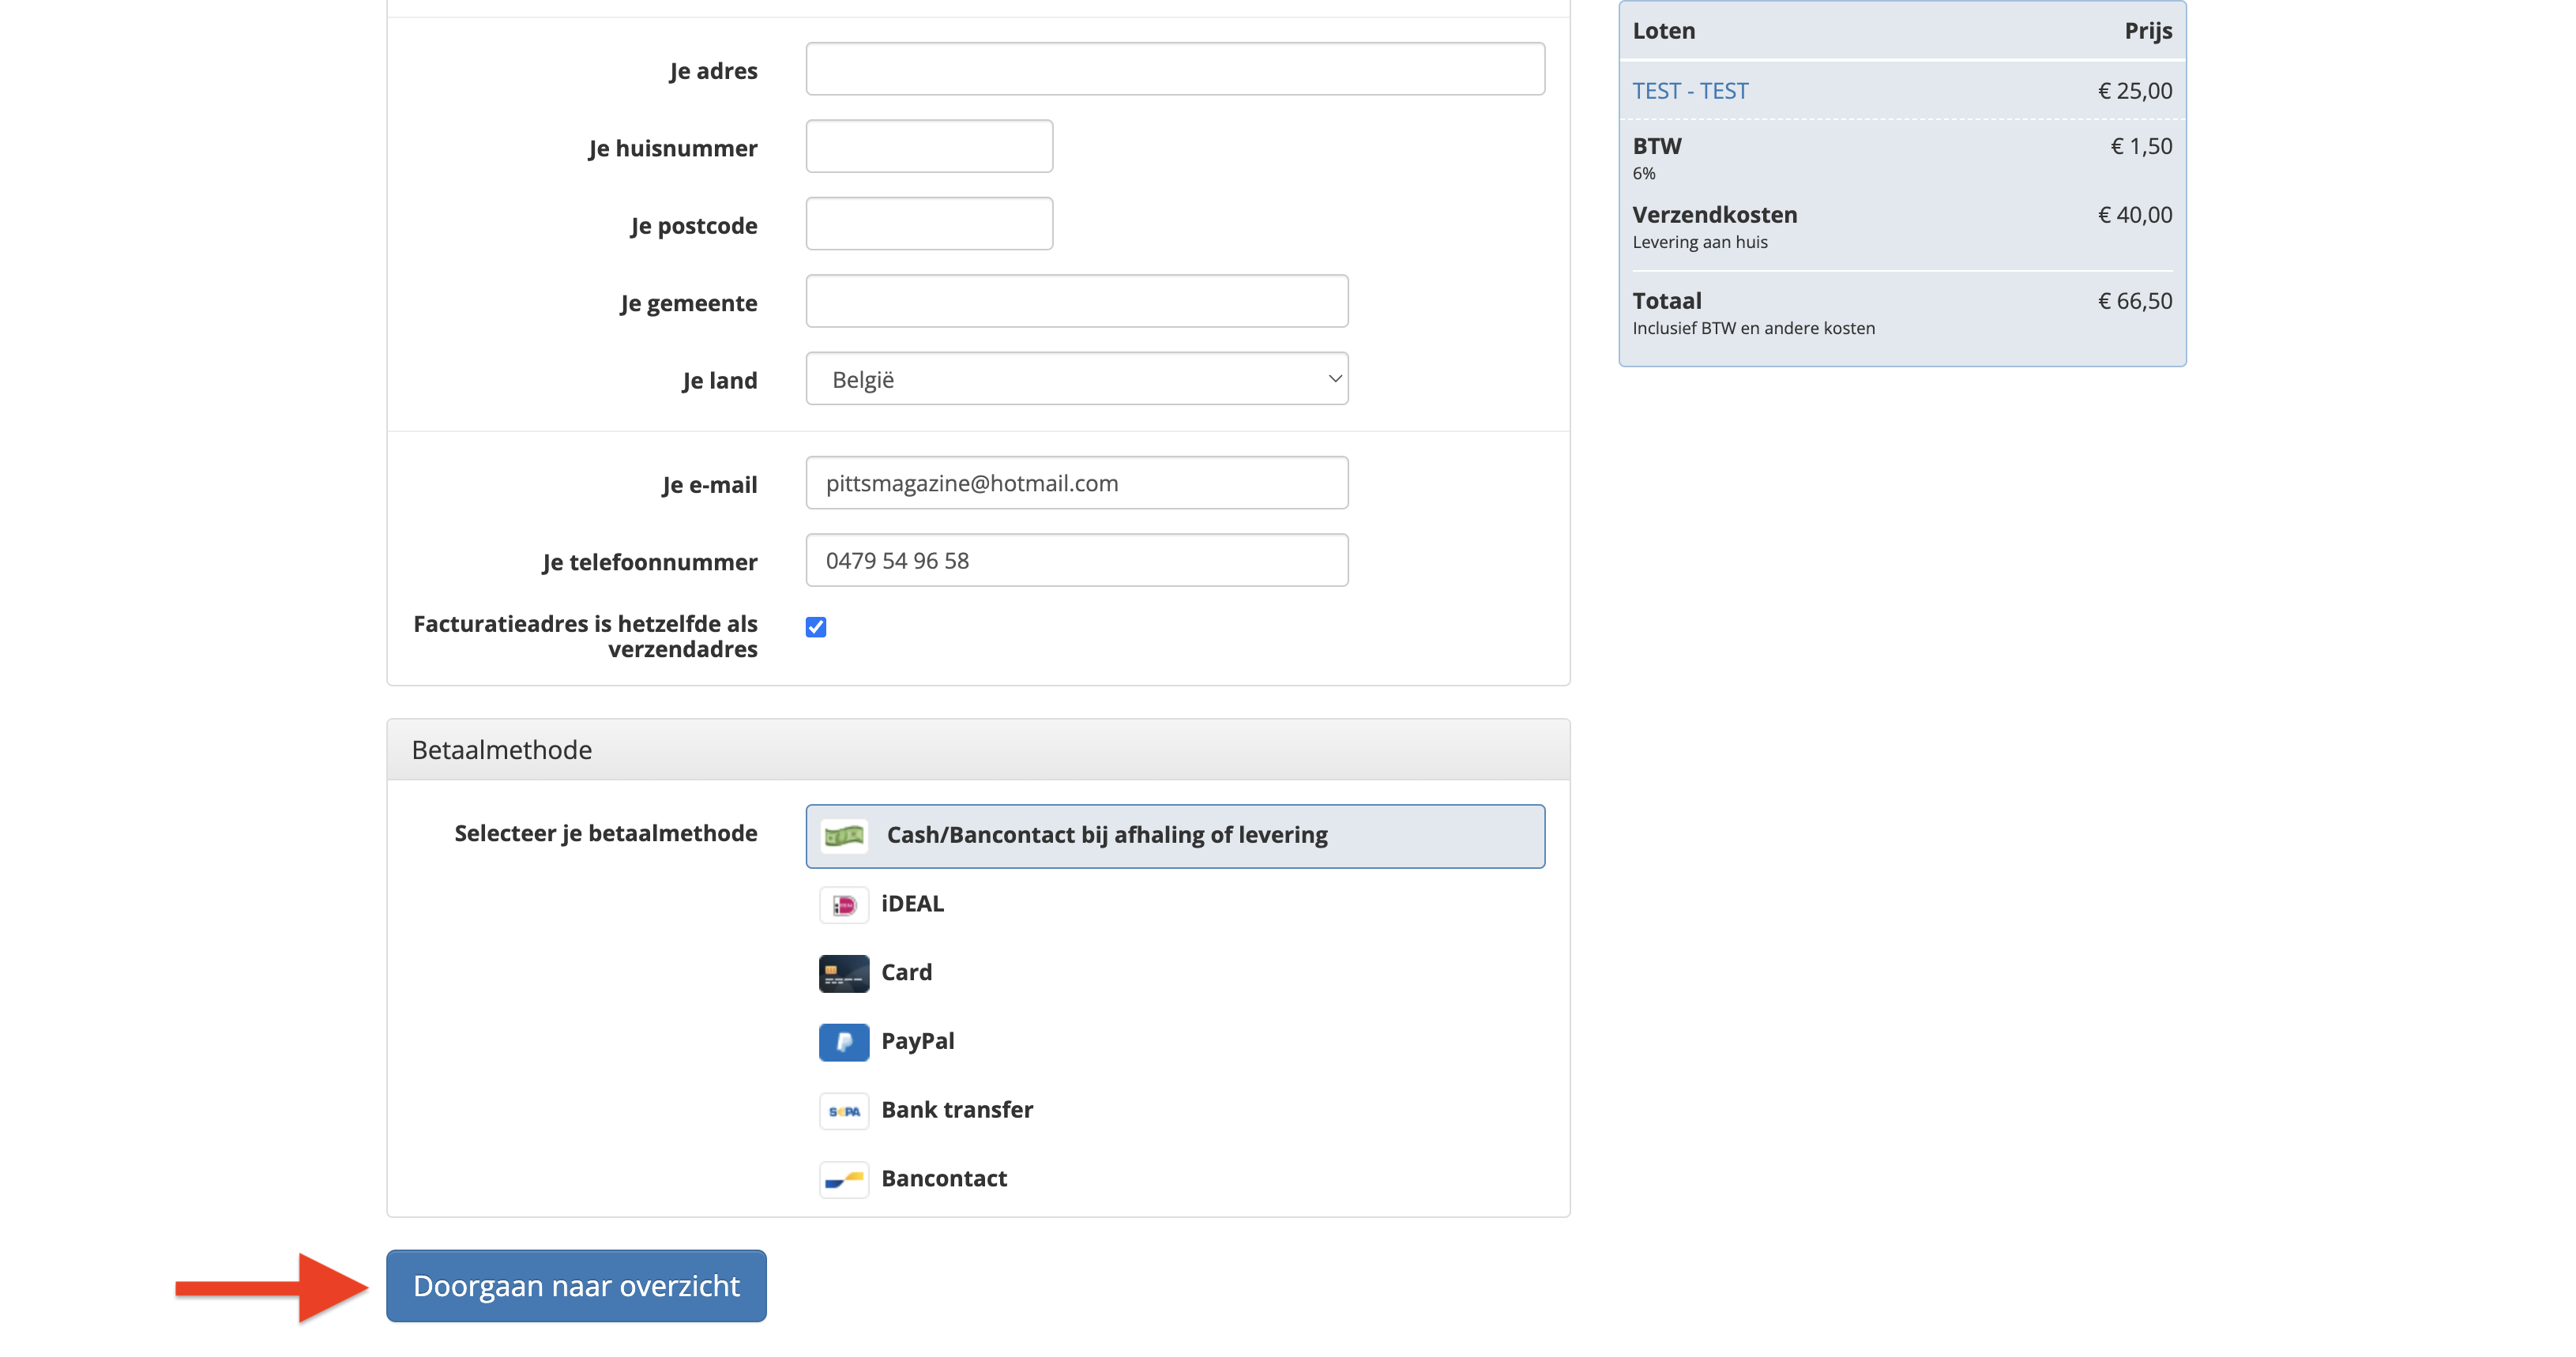The height and width of the screenshot is (1357, 2576).
Task: Open the Je land country dropdown
Action: (x=1076, y=379)
